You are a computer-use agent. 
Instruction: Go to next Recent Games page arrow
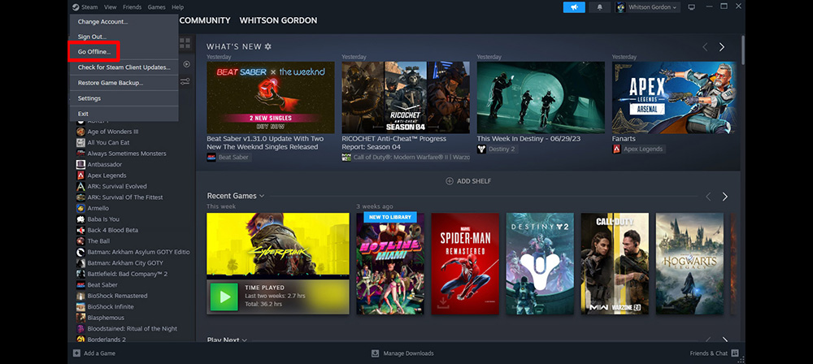(x=725, y=197)
